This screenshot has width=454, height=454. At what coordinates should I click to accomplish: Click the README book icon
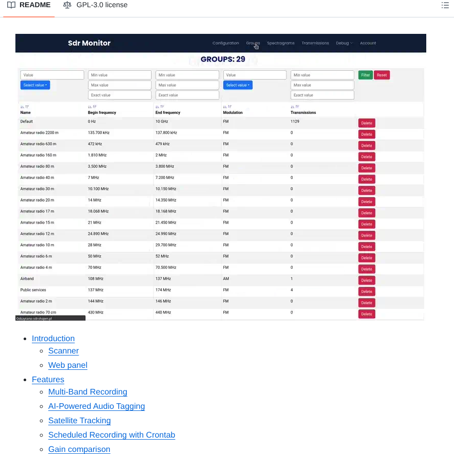click(11, 5)
